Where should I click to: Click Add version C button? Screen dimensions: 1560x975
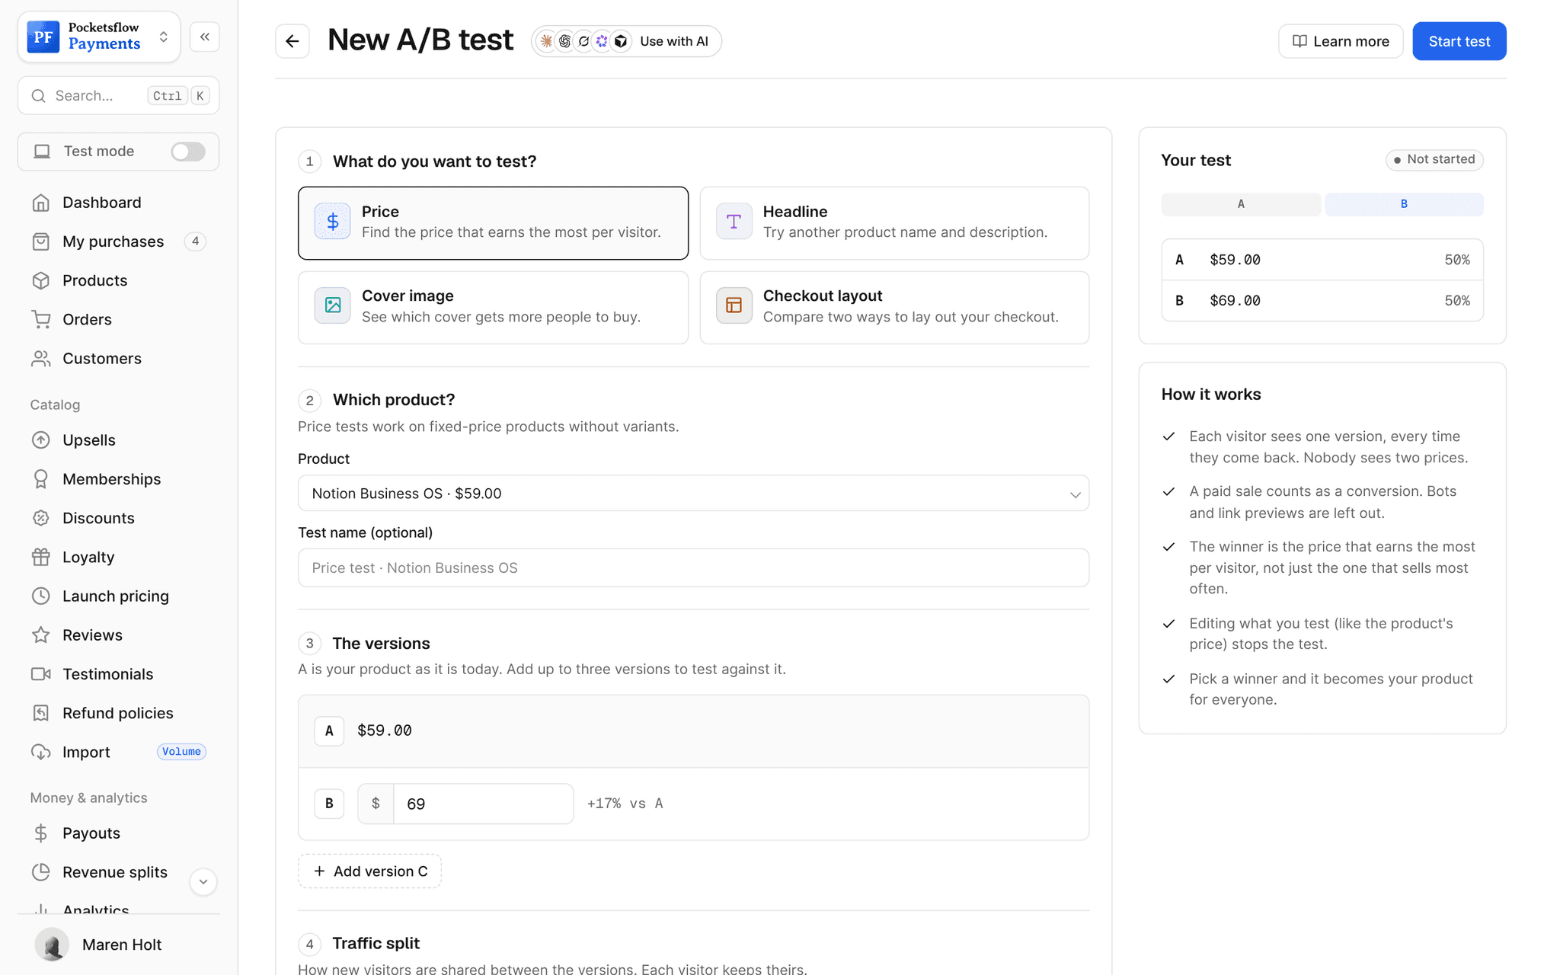coord(369,871)
